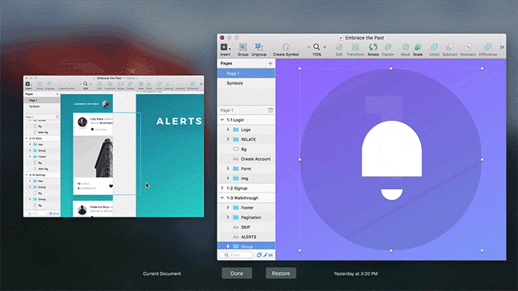Screen dimensions: 518x291
Task: Expand the Footer group in right window
Action: [x=228, y=207]
